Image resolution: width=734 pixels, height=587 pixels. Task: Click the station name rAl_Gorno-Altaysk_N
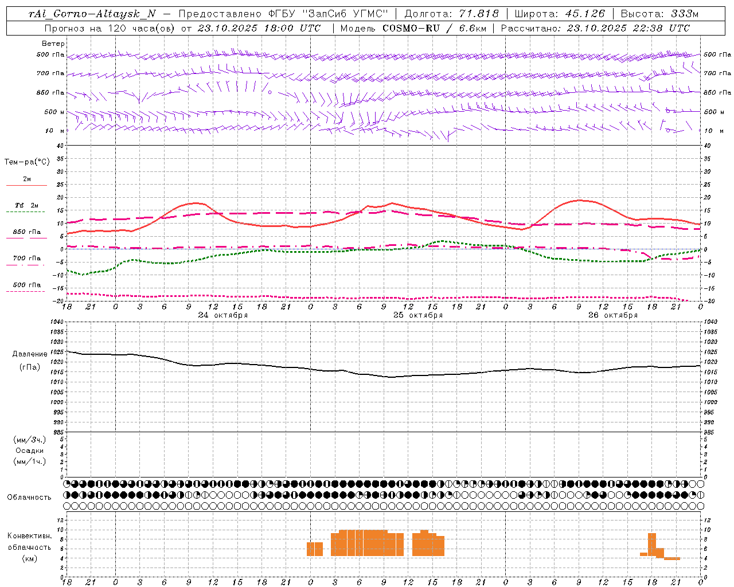click(x=92, y=14)
